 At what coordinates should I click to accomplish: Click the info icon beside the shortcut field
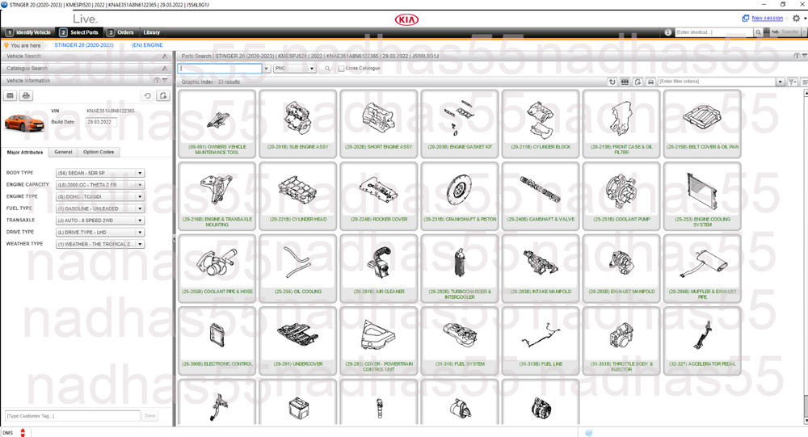point(668,32)
